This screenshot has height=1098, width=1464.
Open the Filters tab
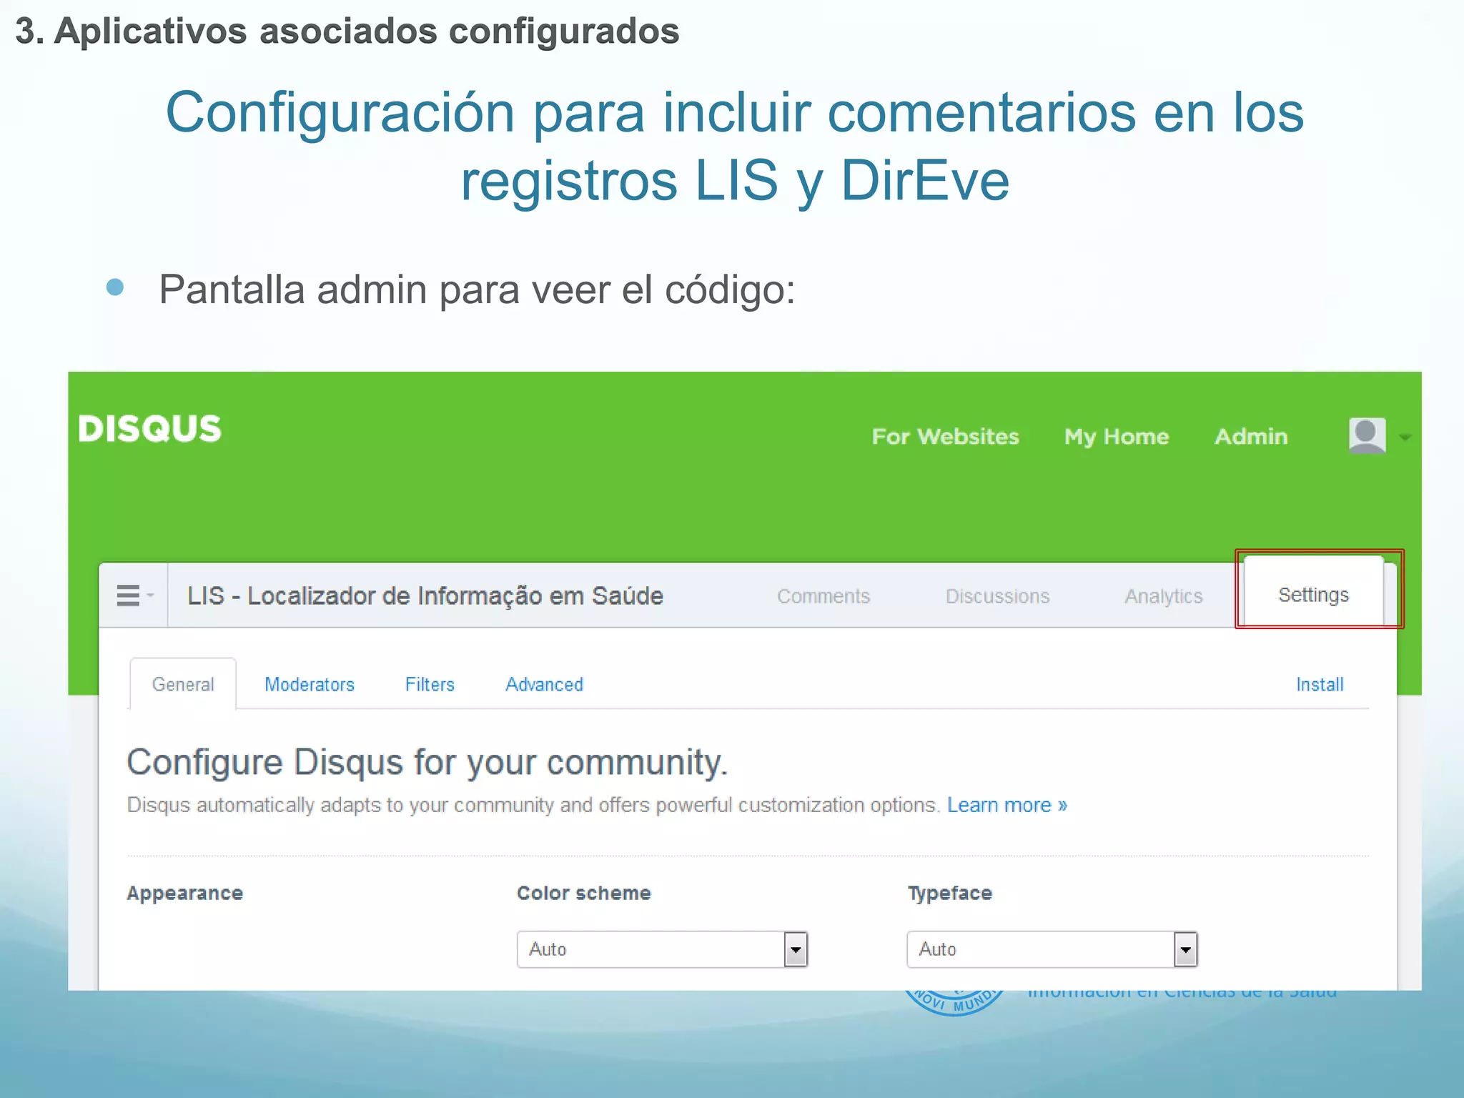click(430, 684)
